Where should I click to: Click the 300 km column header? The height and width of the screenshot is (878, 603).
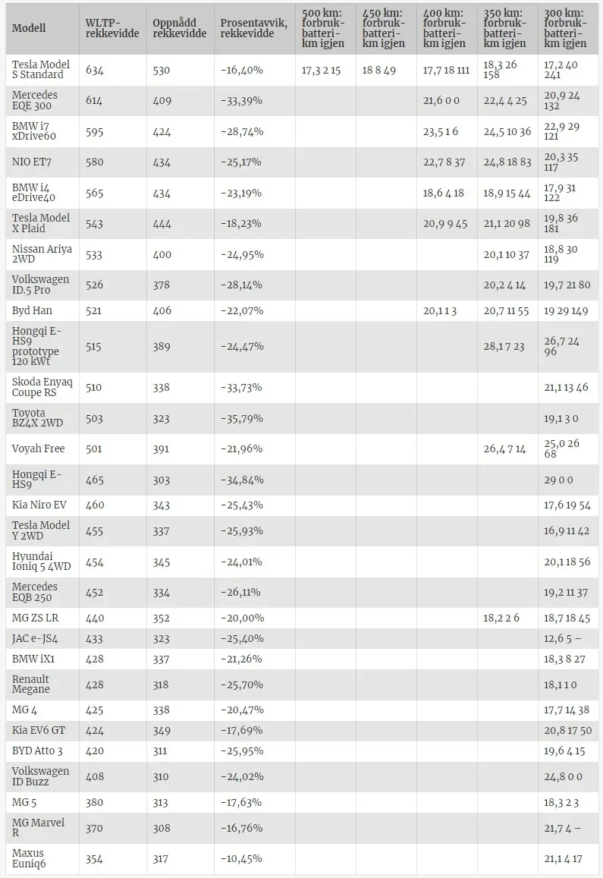click(x=566, y=28)
